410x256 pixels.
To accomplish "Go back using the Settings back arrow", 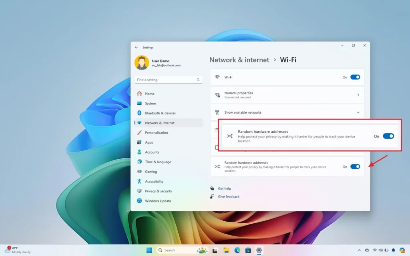I will click(x=136, y=48).
